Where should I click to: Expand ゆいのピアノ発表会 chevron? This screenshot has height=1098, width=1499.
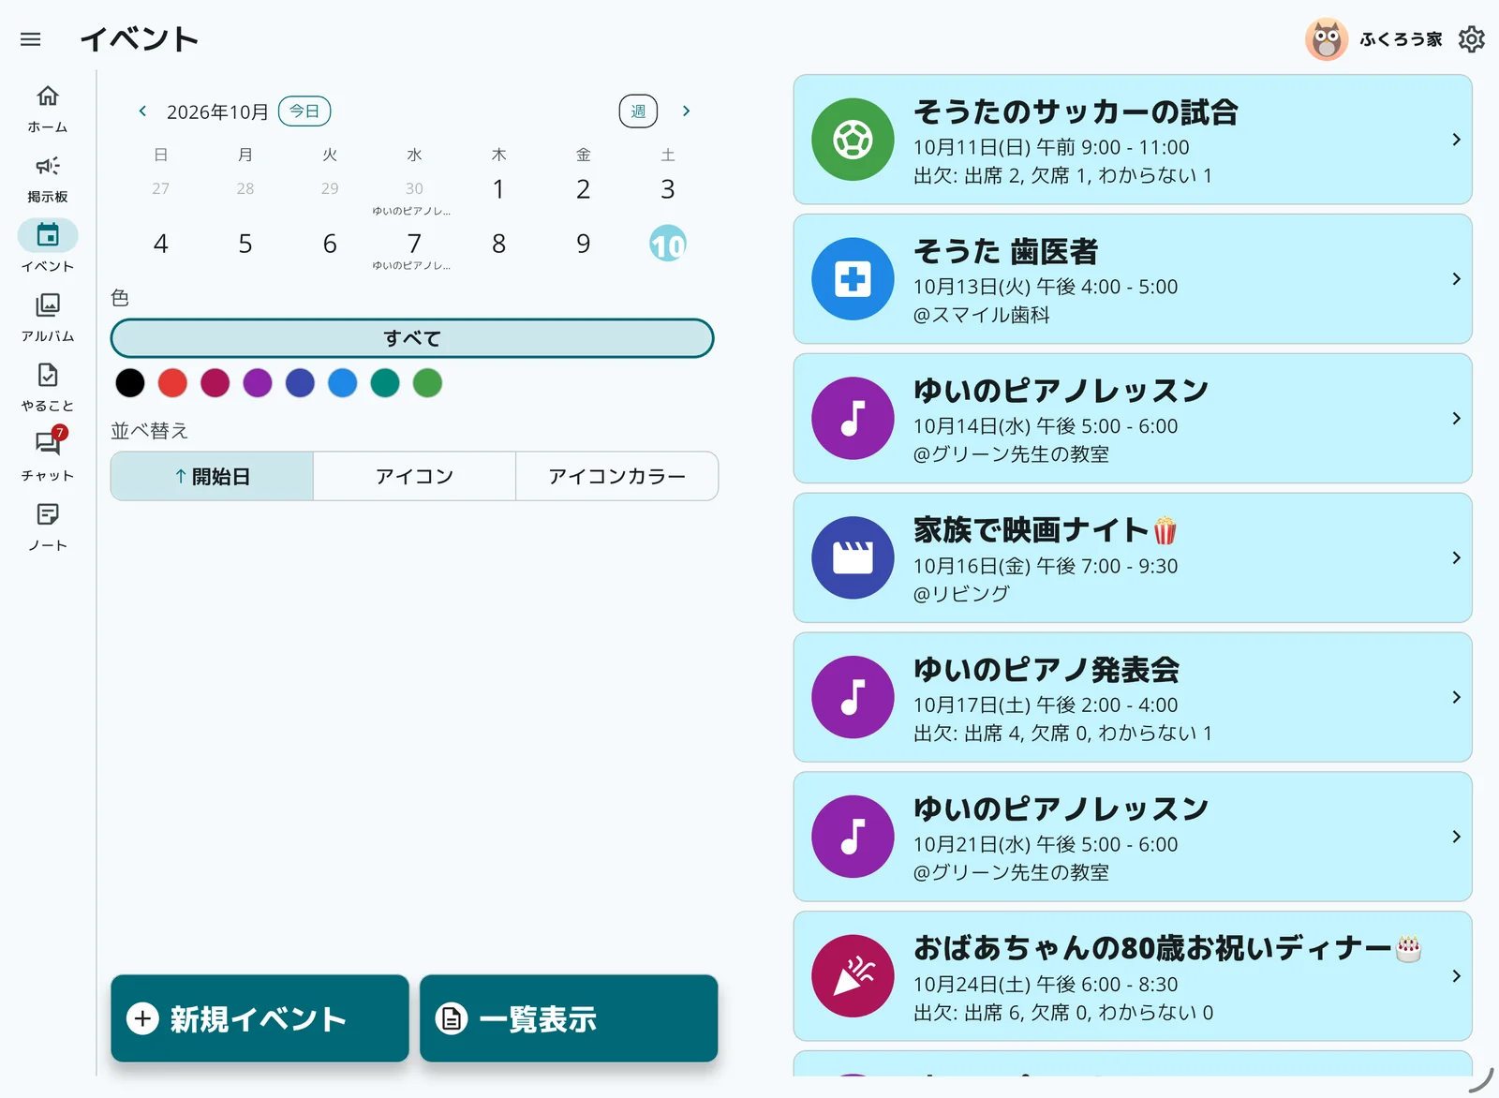tap(1456, 697)
